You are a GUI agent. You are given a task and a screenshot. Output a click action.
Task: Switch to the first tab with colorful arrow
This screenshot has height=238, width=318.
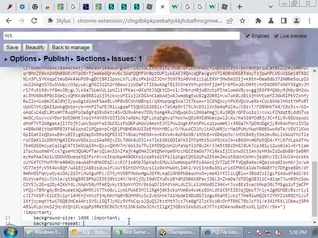click(9, 7)
